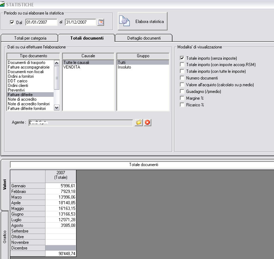Click the Novembre row label
Image resolution: width=274 pixels, height=259 pixels.
(x=28, y=242)
